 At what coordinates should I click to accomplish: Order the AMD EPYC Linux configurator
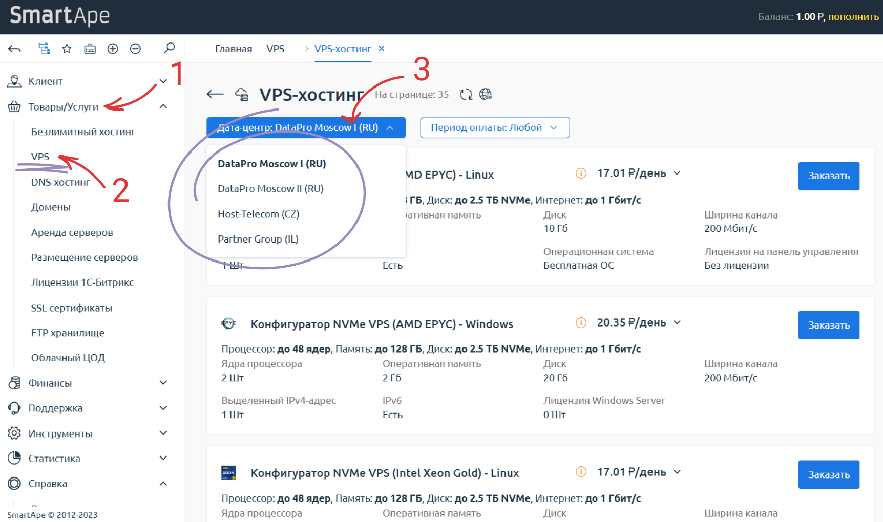point(829,176)
